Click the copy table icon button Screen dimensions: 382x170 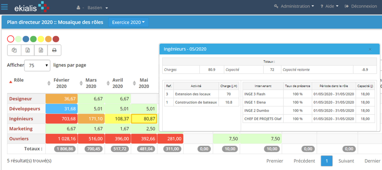tap(14, 50)
